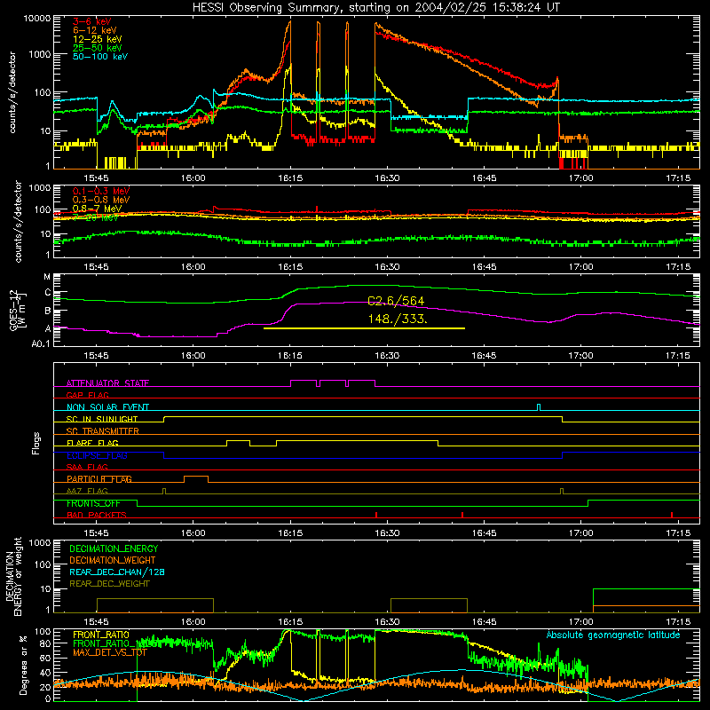Select the cyan 50-100 keV legend label

point(100,57)
